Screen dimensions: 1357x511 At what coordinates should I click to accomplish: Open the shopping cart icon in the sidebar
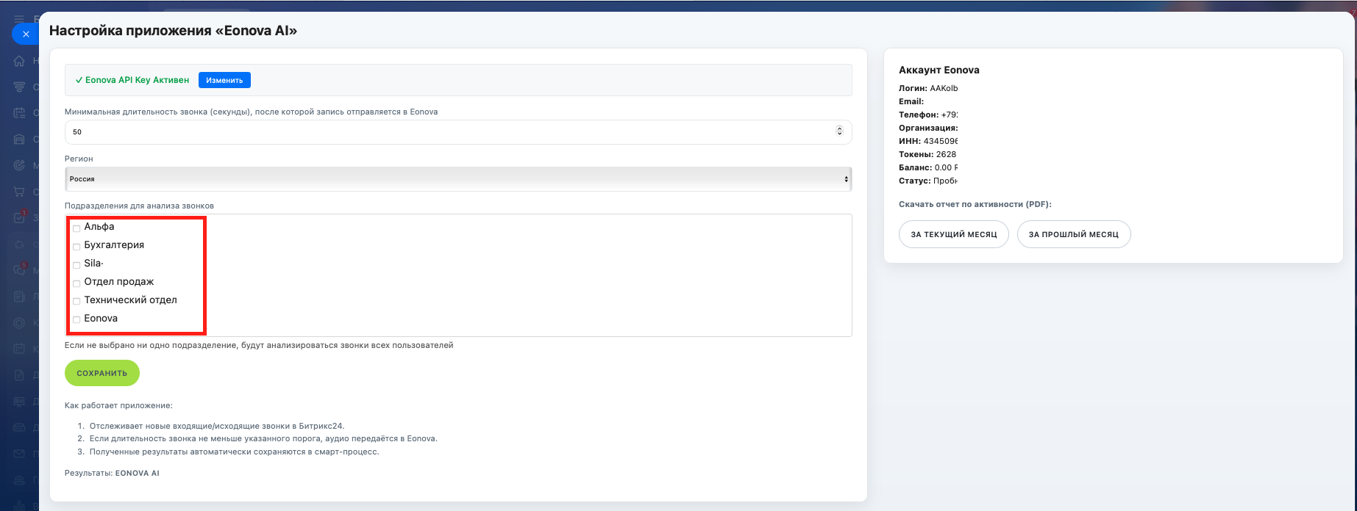click(x=20, y=192)
